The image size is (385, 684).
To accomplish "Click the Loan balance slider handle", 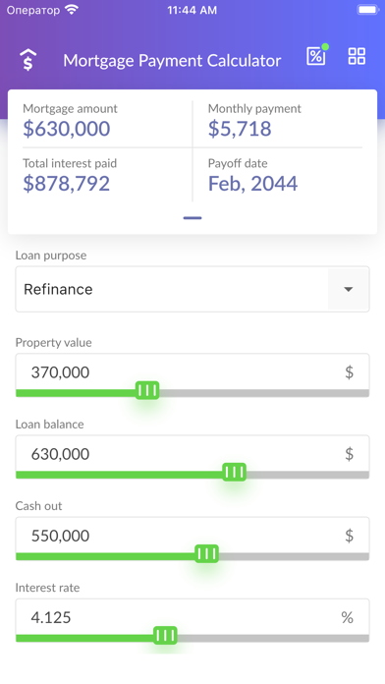I will [234, 472].
